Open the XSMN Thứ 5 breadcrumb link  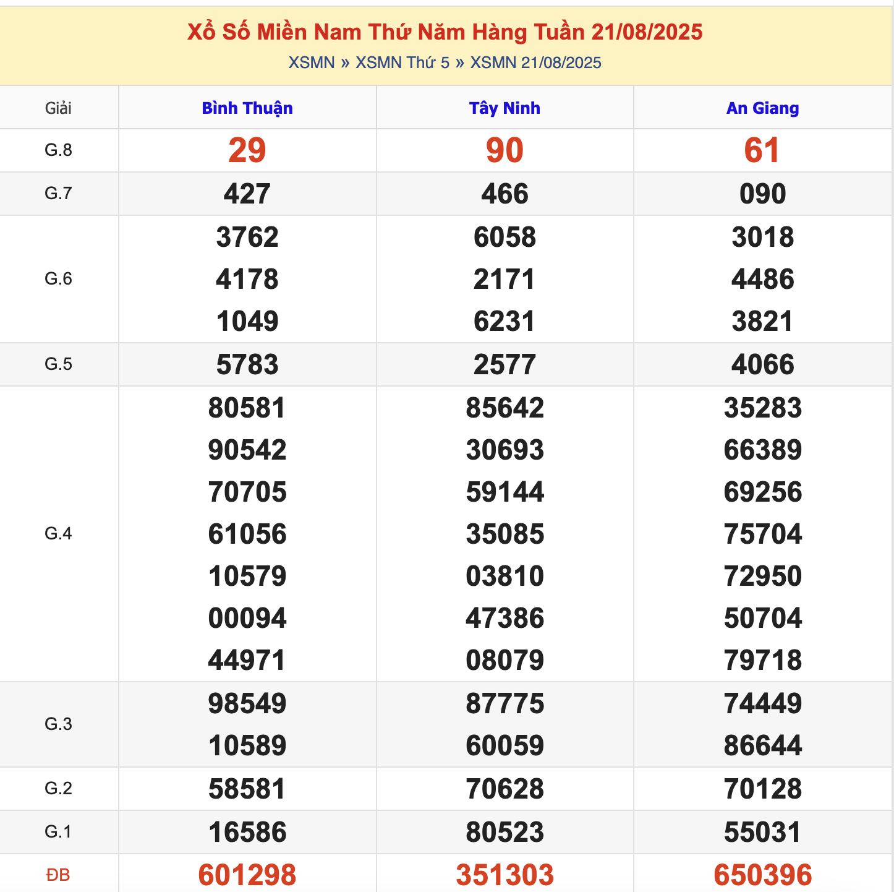tap(402, 62)
